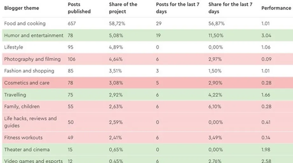
Task: Select Life hacks, reviews and guides theme
Action: pos(31,122)
